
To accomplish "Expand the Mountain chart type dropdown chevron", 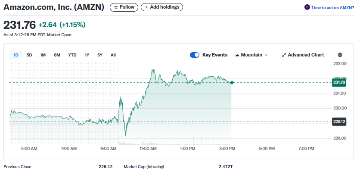I will [x=266, y=55].
